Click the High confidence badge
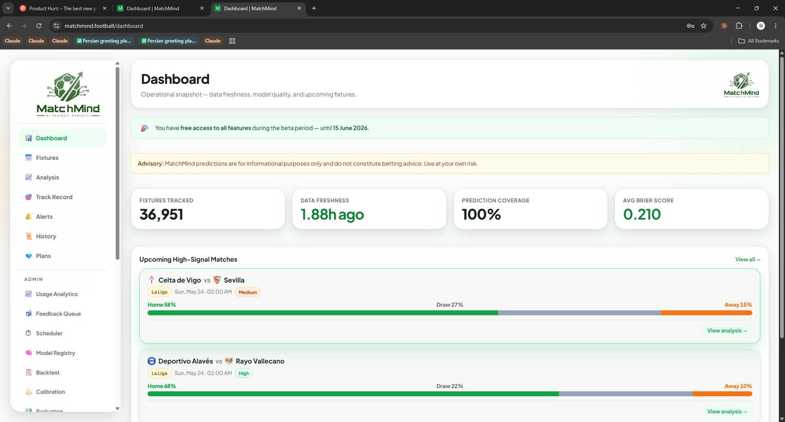 [244, 373]
